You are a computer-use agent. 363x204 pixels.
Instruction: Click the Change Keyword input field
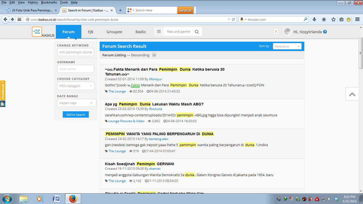coord(75,52)
